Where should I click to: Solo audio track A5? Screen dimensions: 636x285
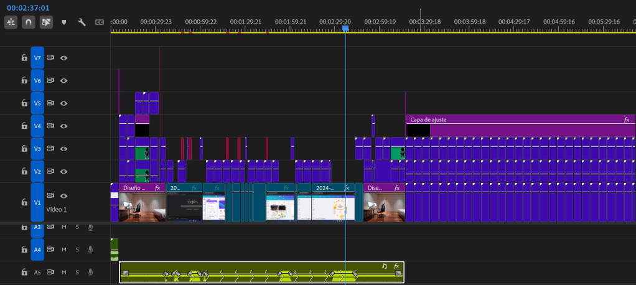click(77, 273)
